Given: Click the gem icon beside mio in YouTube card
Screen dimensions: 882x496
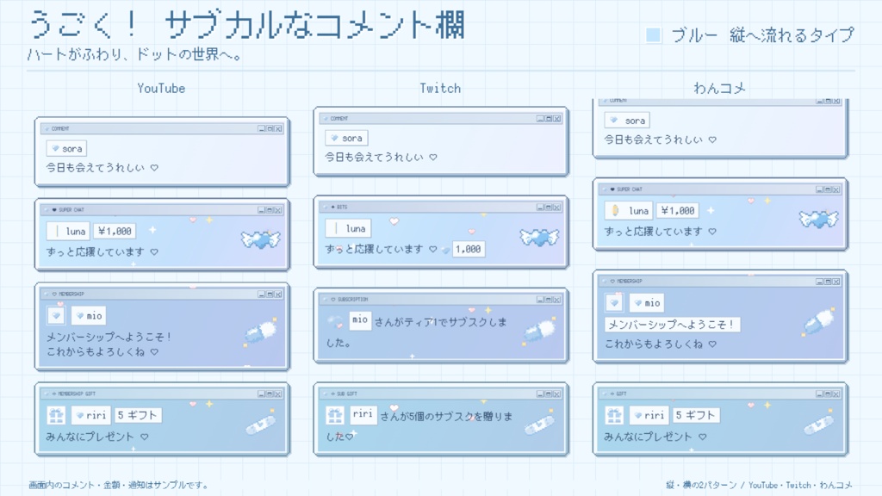Looking at the screenshot, I should [x=80, y=315].
